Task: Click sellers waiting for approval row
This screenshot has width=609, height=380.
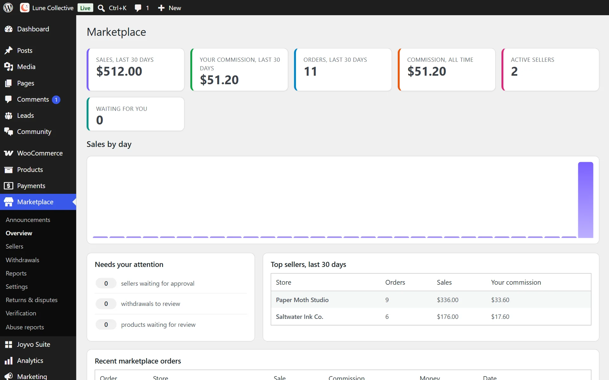Action: pos(171,283)
